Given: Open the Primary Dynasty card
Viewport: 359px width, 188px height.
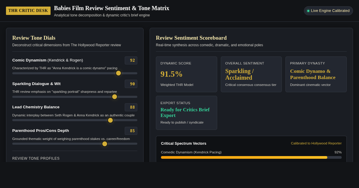Looking at the screenshot, I should [316, 74].
